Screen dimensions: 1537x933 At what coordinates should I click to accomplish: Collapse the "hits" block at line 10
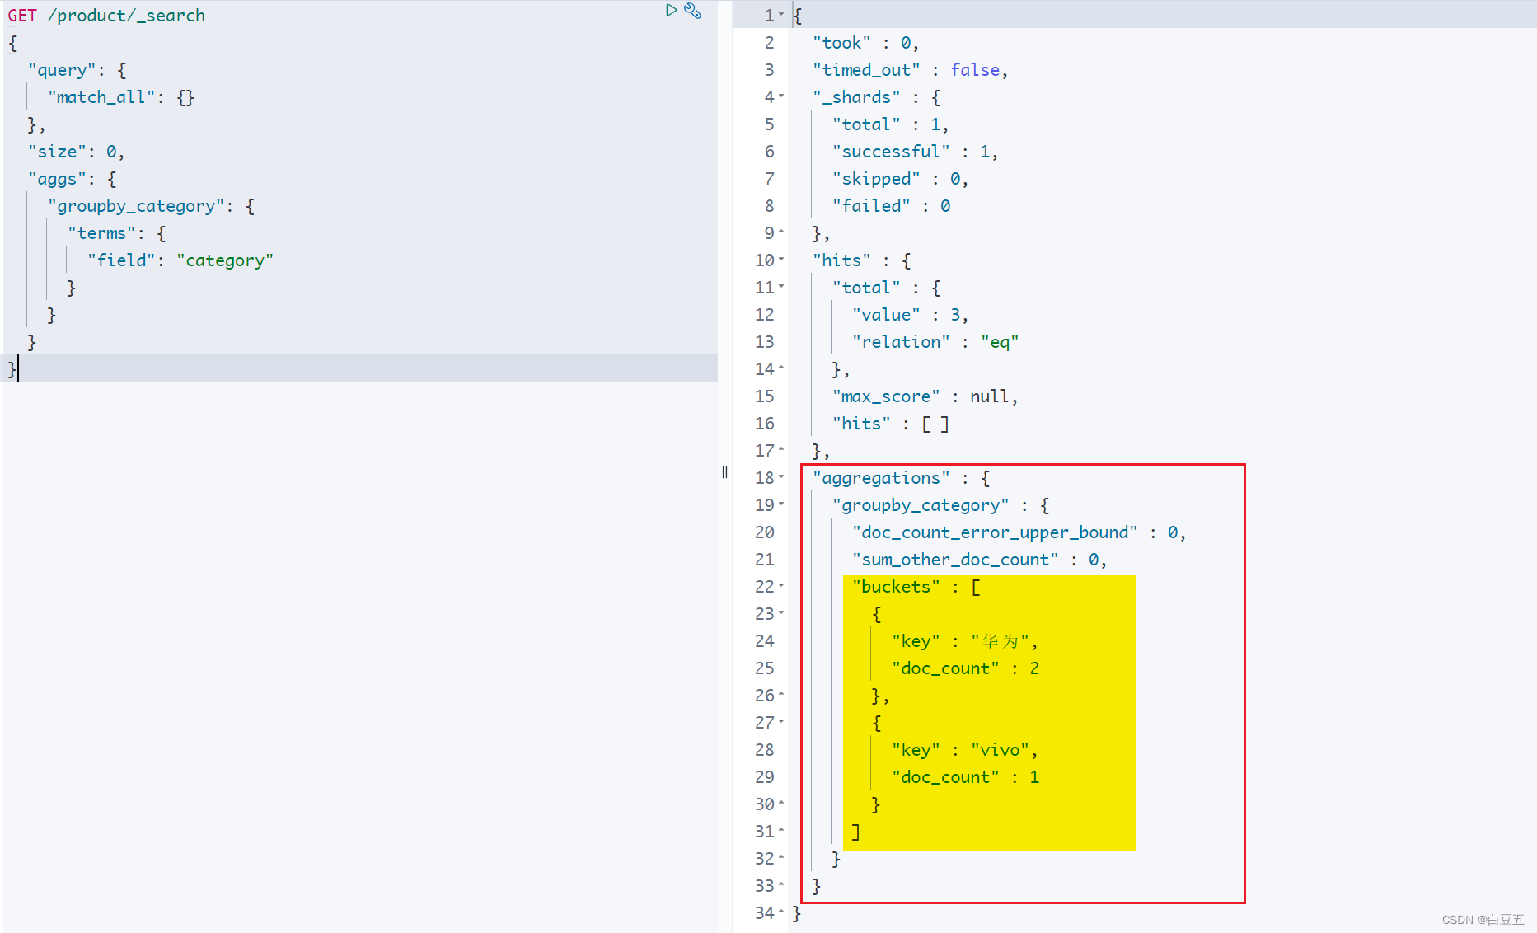(x=781, y=260)
